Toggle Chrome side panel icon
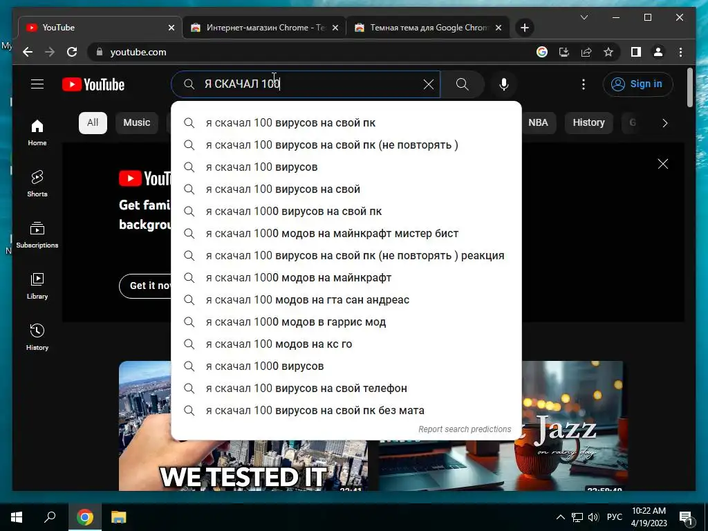708x531 pixels. 636,52
